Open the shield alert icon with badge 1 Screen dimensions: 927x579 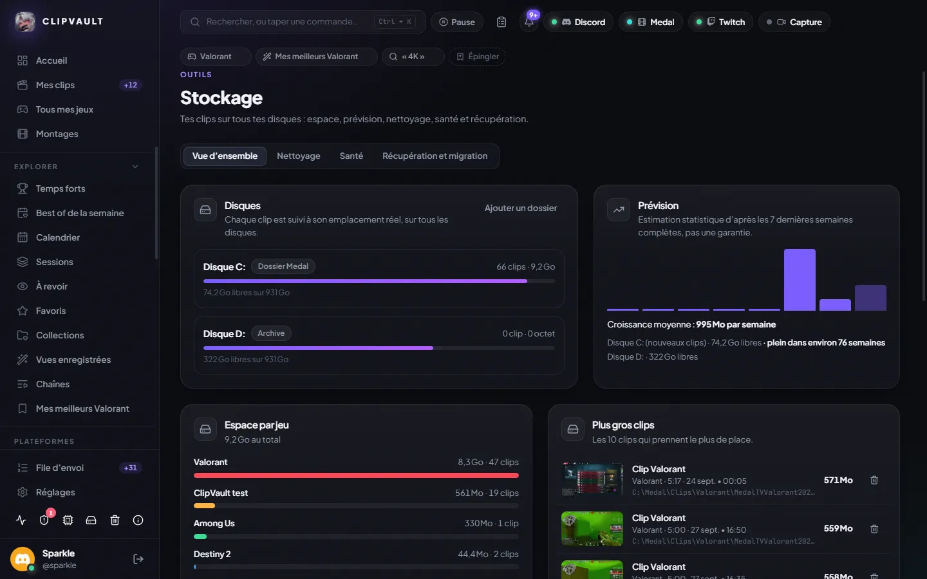tap(44, 520)
